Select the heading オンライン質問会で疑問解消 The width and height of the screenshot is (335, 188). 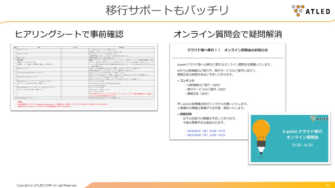[x=228, y=34]
